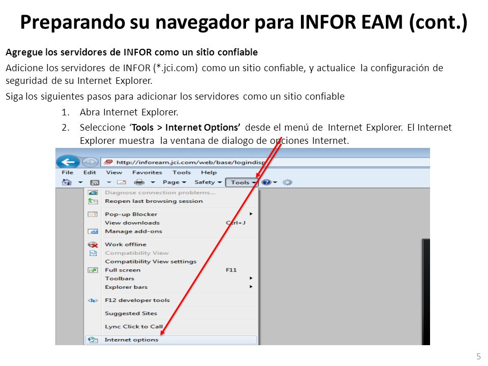Open the Home button dropdown arrow
Screen dimensions: 488x366
tap(80, 182)
